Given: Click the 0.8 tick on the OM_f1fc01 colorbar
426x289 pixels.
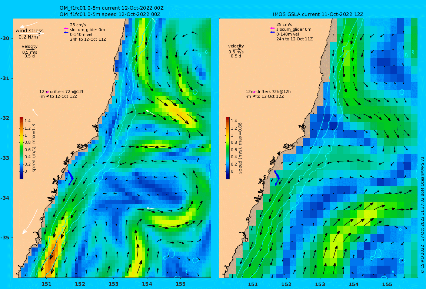Looking at the screenshot, I should click(27, 142).
